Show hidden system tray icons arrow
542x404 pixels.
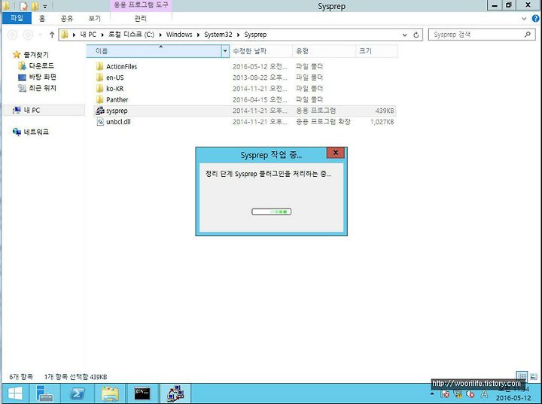(x=432, y=393)
